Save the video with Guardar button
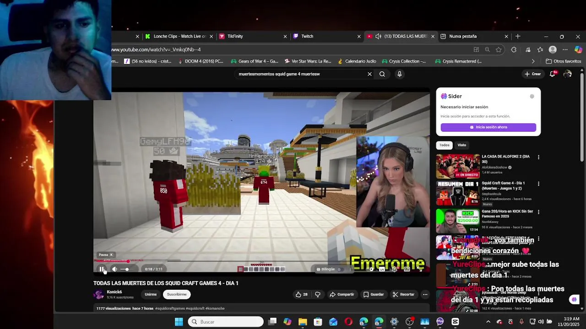 click(374, 295)
